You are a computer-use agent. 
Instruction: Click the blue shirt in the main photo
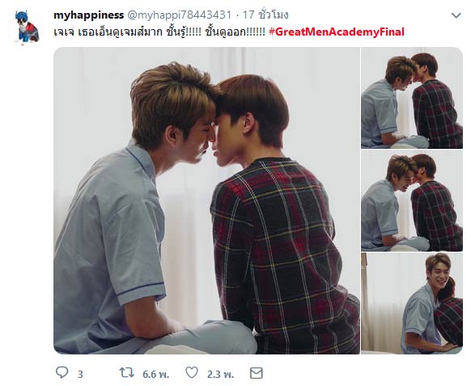109,240
